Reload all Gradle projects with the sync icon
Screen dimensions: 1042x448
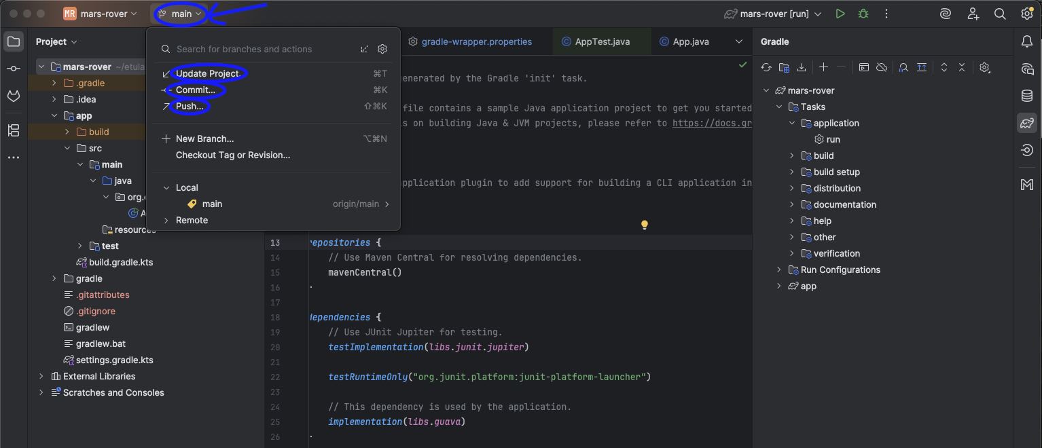pyautogui.click(x=766, y=67)
